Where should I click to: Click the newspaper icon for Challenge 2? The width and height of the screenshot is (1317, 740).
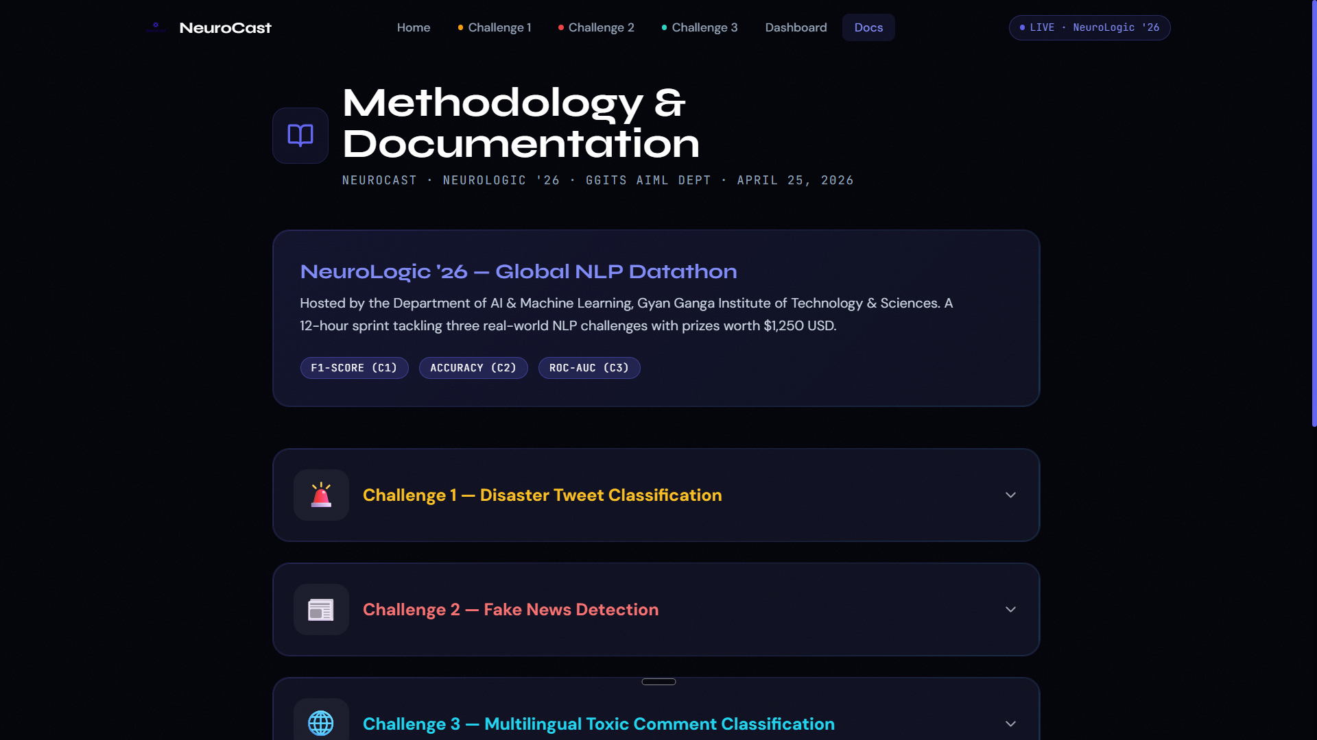(x=321, y=609)
